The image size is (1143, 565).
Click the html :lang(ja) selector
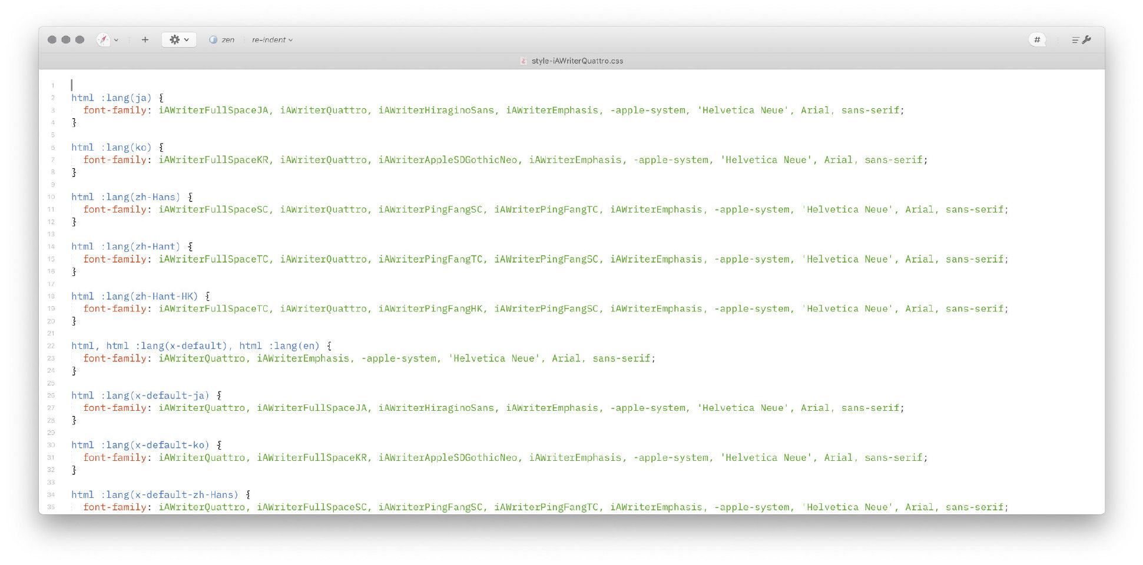tap(111, 98)
